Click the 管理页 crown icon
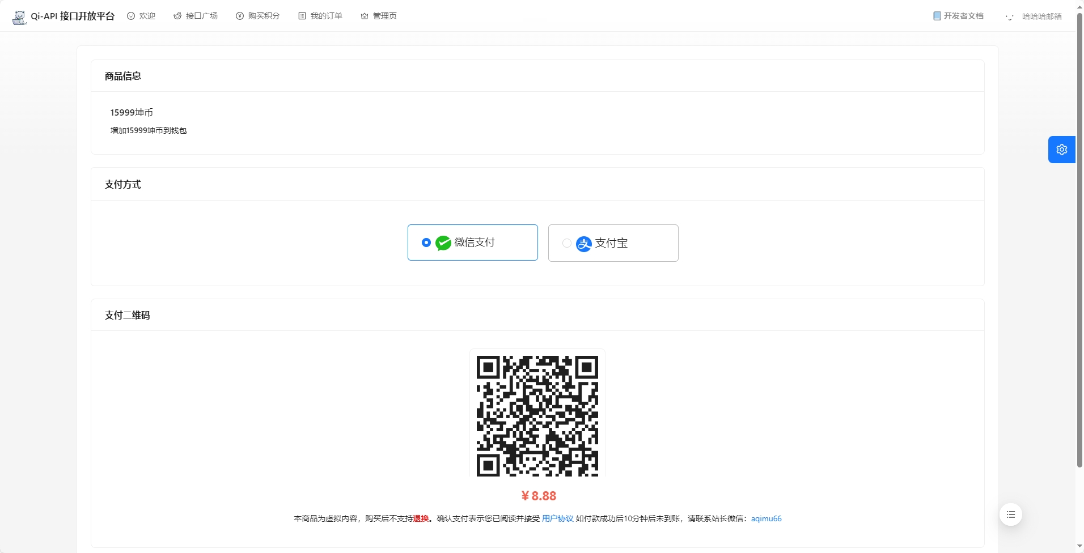The image size is (1084, 553). (x=365, y=16)
